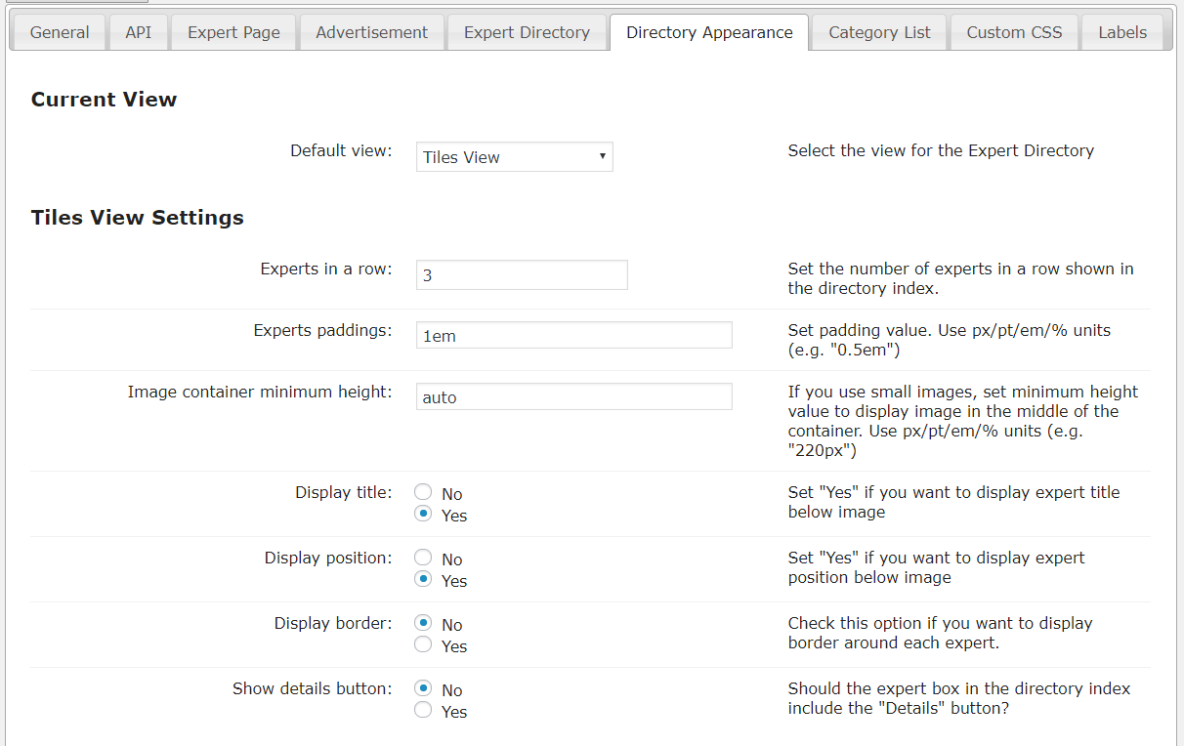Click the Experts in a row field
The height and width of the screenshot is (746, 1184).
(x=522, y=275)
